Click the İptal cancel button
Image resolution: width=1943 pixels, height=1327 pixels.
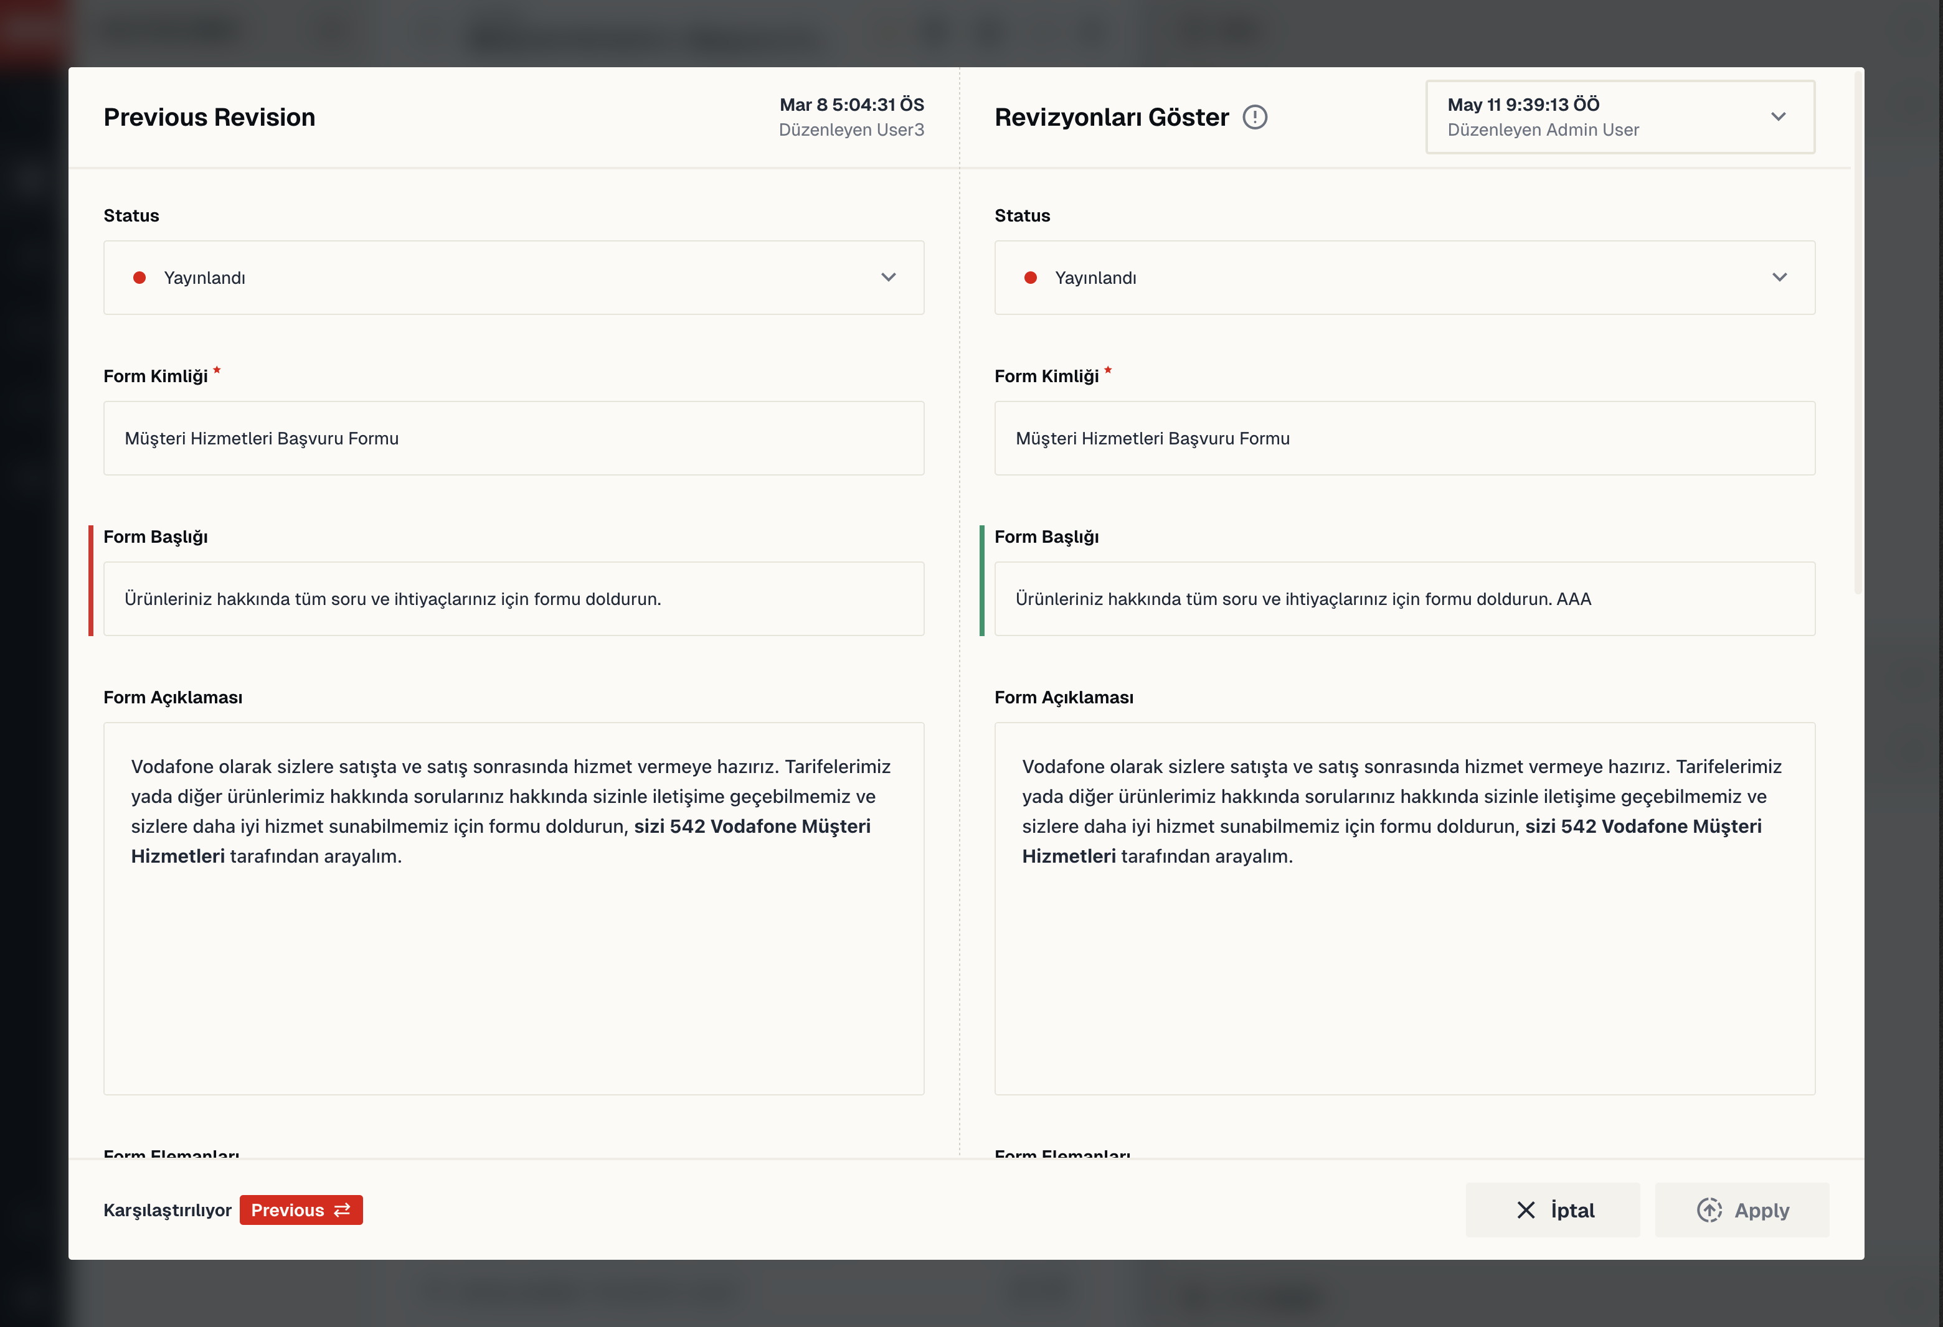[x=1553, y=1210]
